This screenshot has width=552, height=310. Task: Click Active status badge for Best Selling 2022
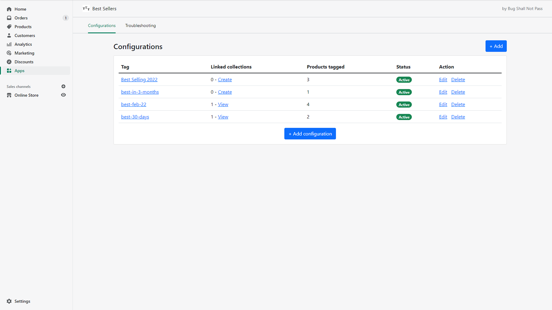coord(404,80)
